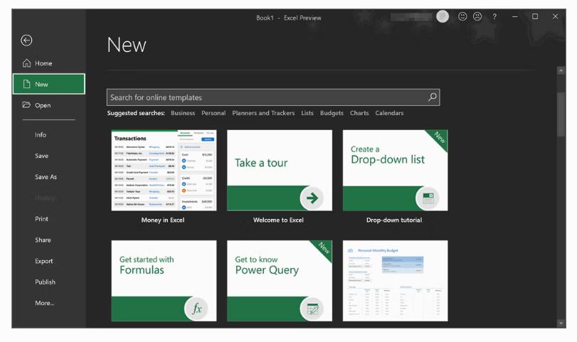The width and height of the screenshot is (577, 342).
Task: Open the Money in Excel template
Action: (x=164, y=170)
